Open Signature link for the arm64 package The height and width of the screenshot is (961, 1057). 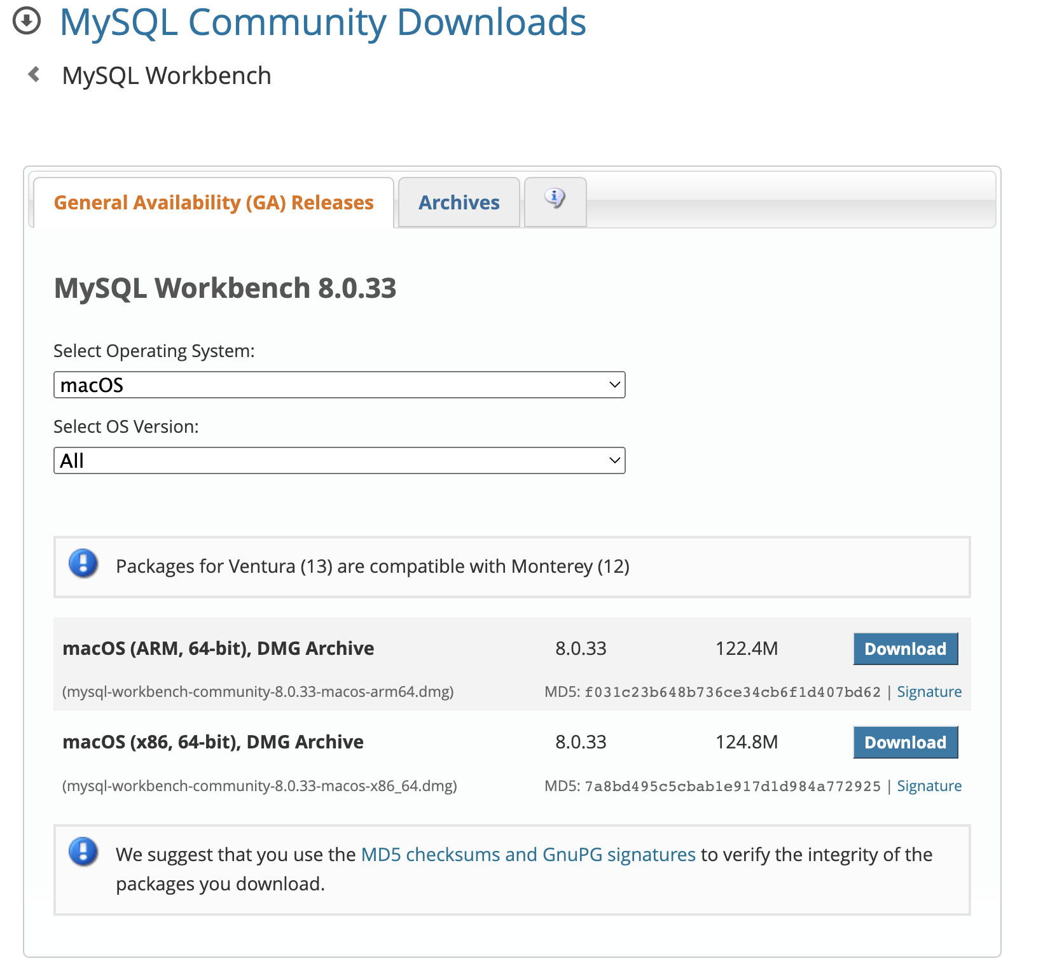click(929, 692)
